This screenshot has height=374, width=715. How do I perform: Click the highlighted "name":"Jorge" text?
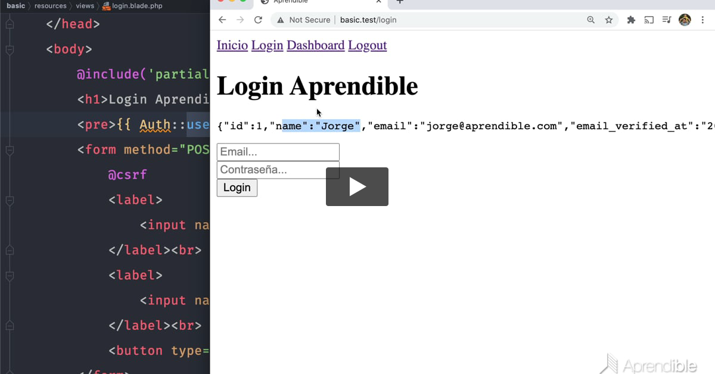point(321,126)
